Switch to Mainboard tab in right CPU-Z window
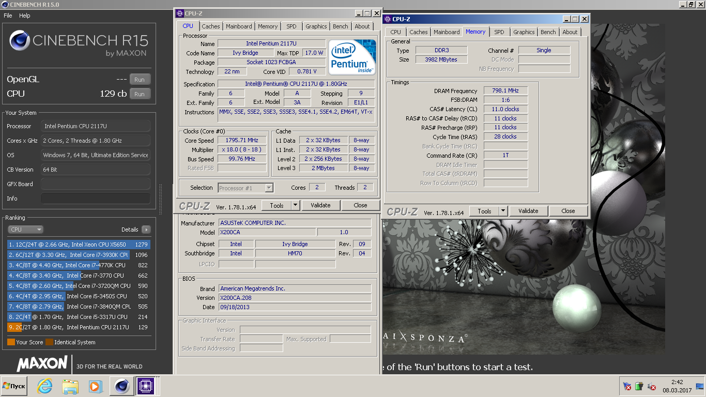This screenshot has height=397, width=706. coord(447,32)
